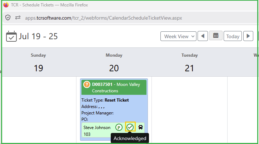
Task: Click the green Acknowledged checkmark icon
Action: click(x=130, y=127)
